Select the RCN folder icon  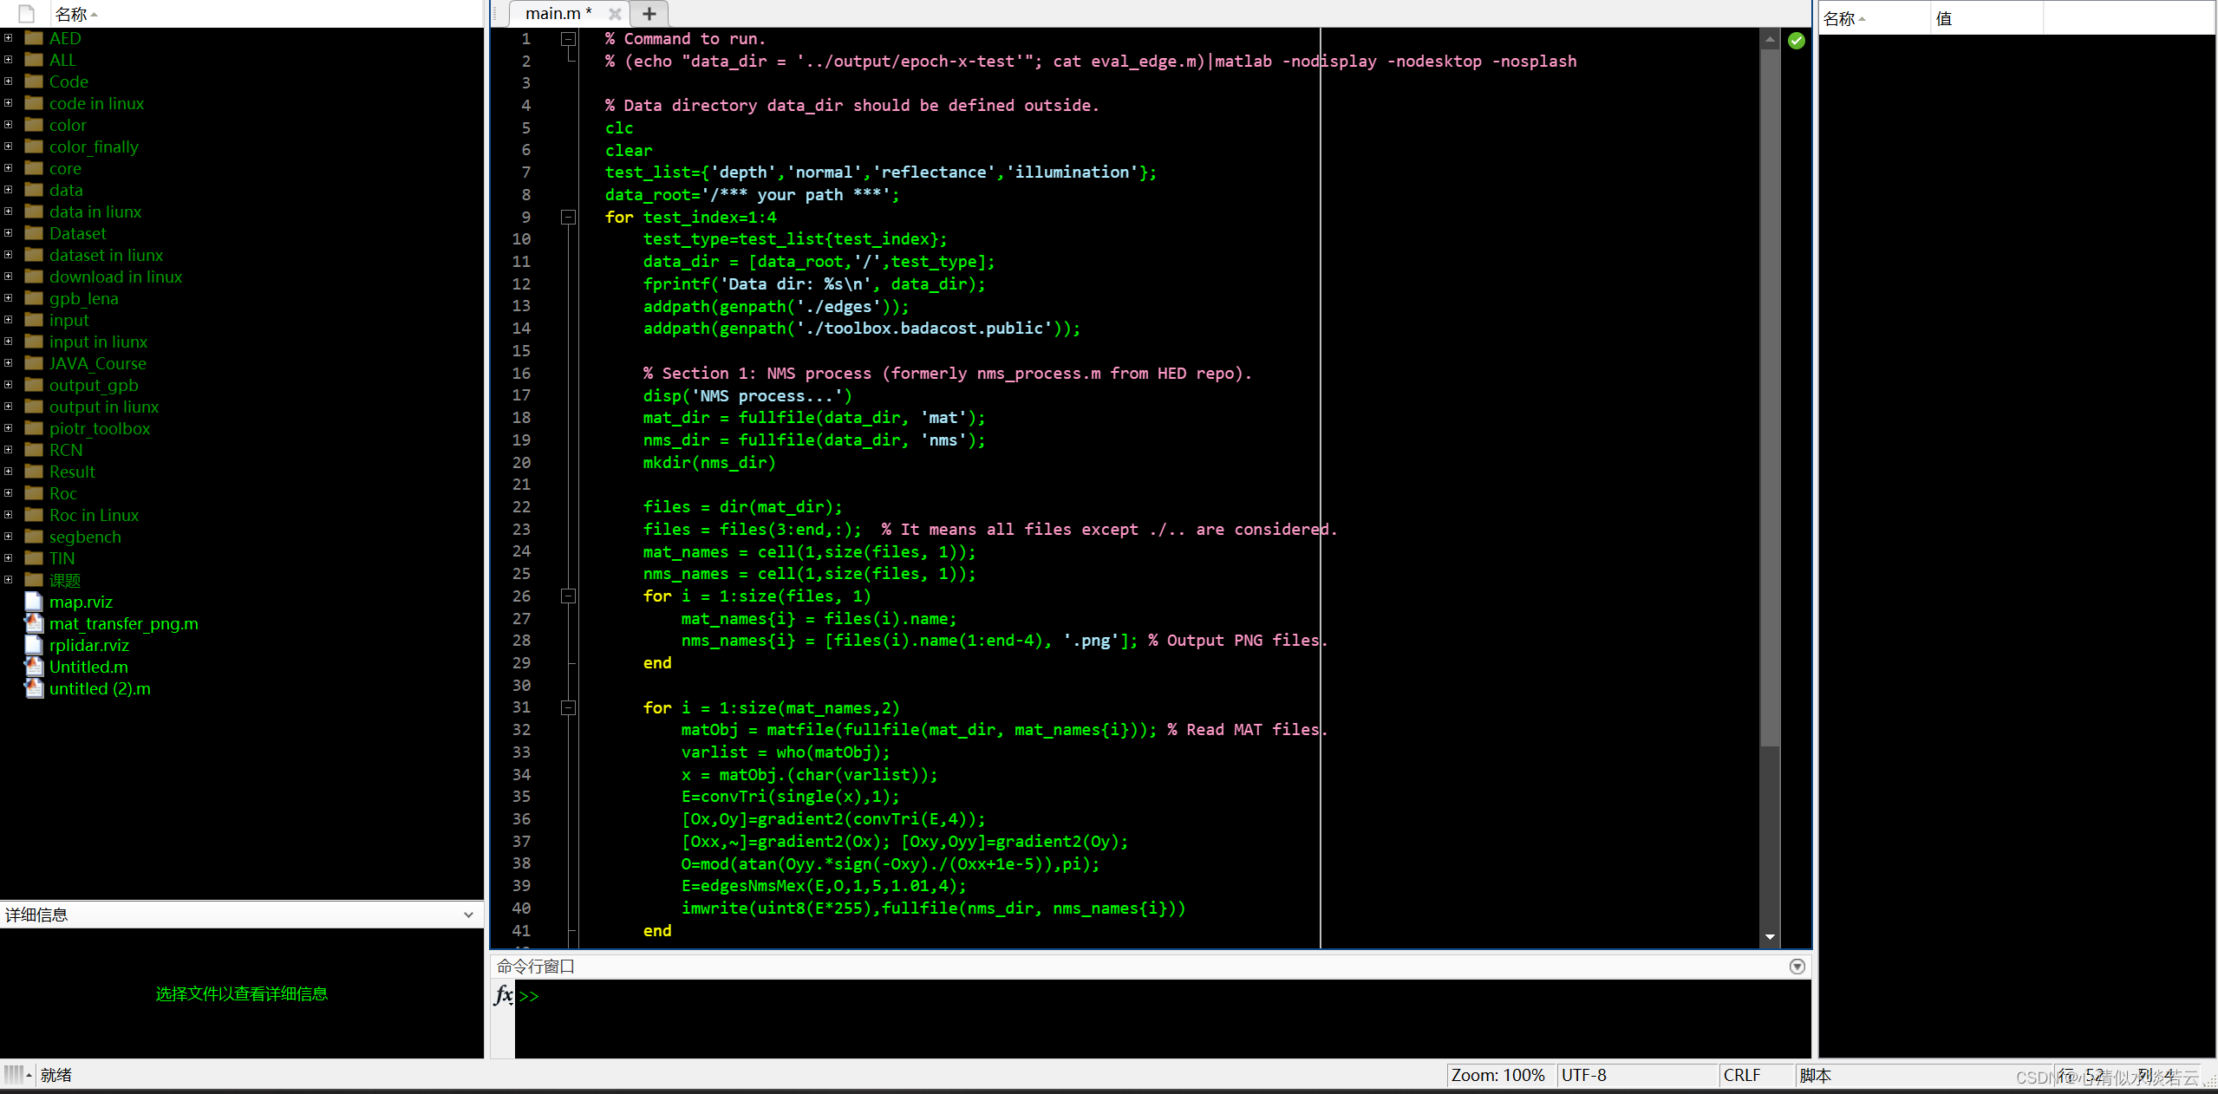[x=34, y=450]
